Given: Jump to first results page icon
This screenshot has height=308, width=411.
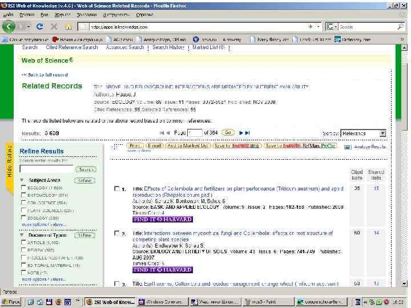Looking at the screenshot, I should [162, 133].
